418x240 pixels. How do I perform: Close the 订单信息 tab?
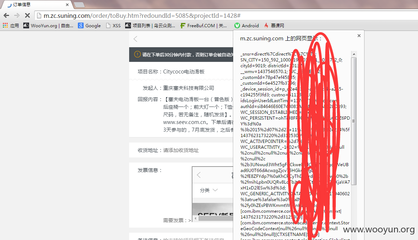click(x=67, y=5)
